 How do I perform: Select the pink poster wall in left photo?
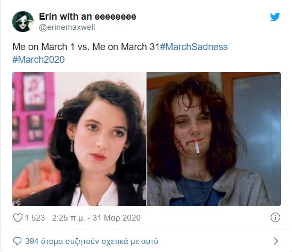[x=31, y=110]
